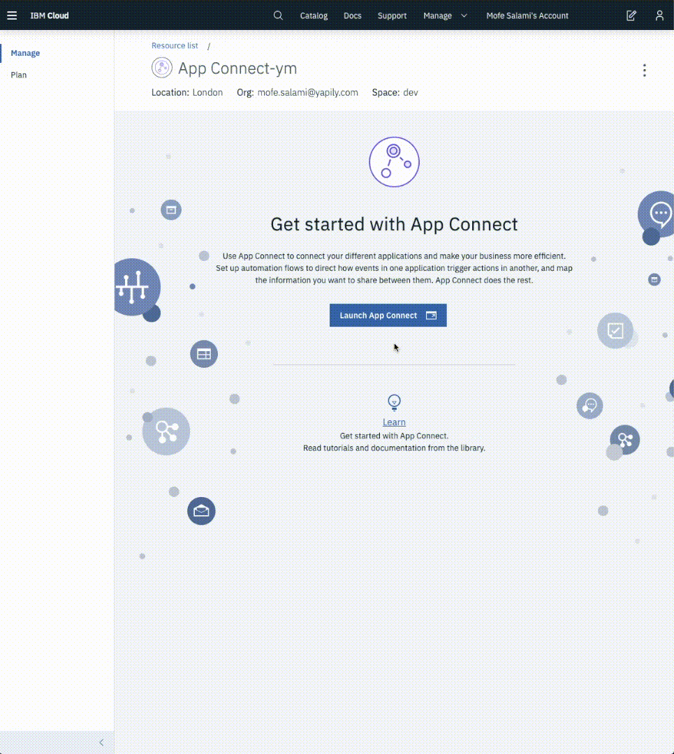The height and width of the screenshot is (754, 674).
Task: Select the Plan sidebar tab
Action: [x=19, y=75]
